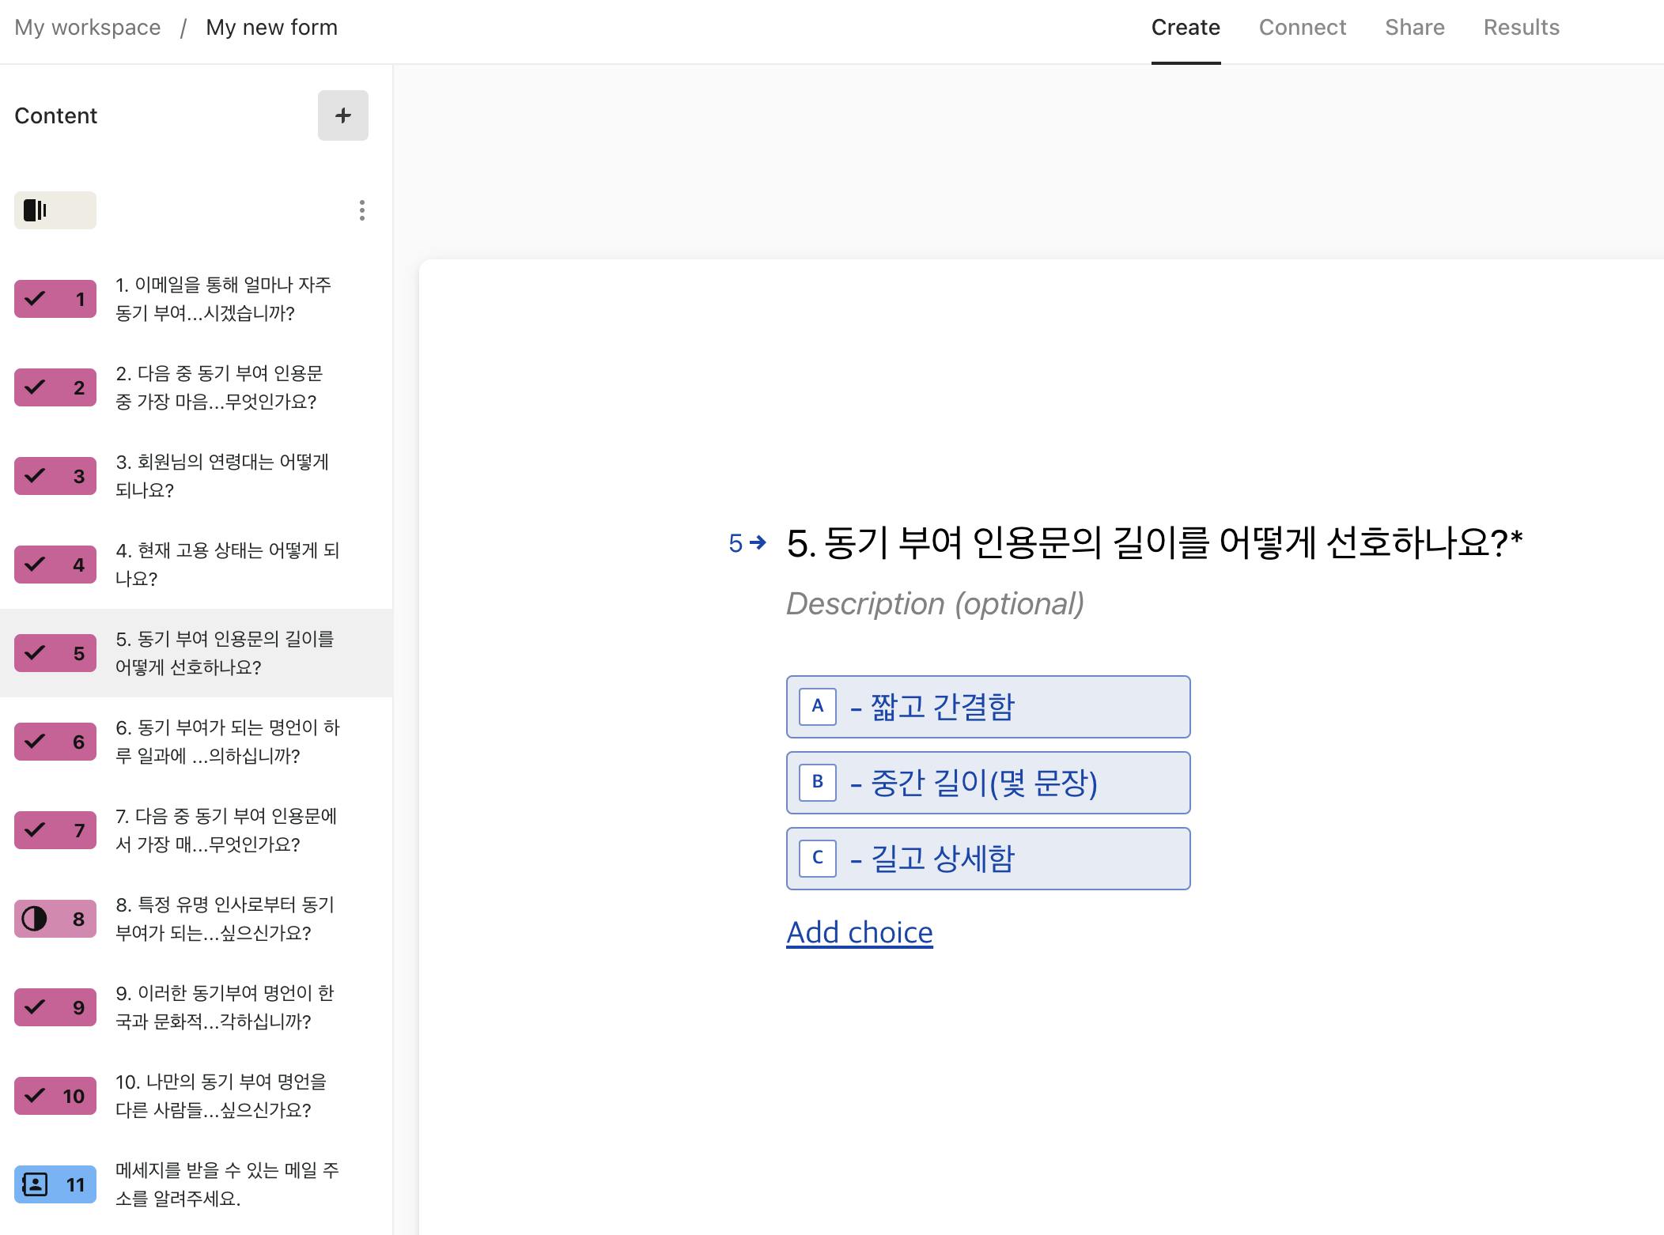Click the Description optional input field
Screen dimensions: 1664x1235
[x=935, y=601]
